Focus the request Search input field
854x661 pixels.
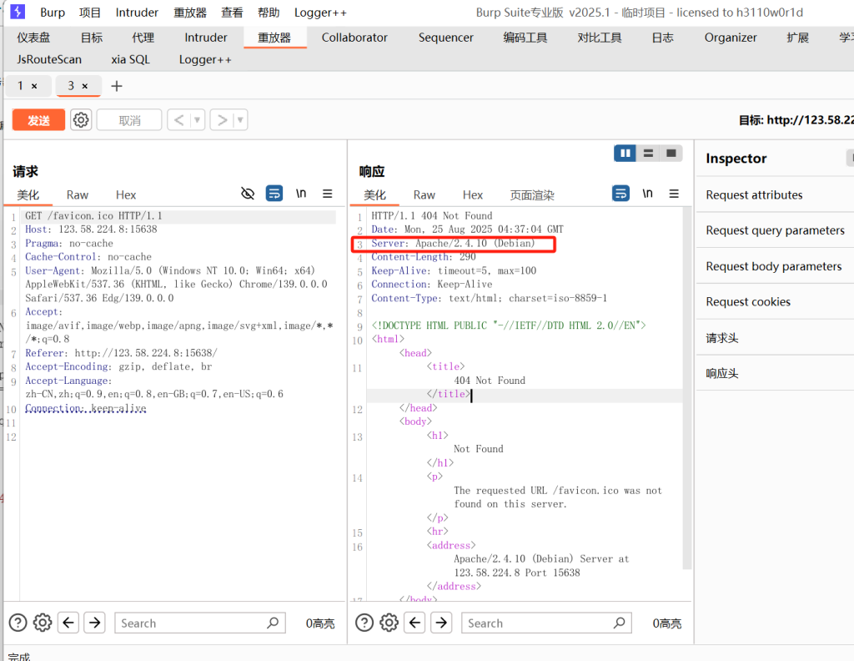pos(199,623)
